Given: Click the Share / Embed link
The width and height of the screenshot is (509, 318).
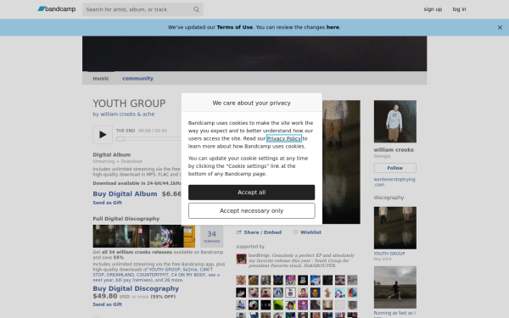Looking at the screenshot, I should pyautogui.click(x=259, y=232).
